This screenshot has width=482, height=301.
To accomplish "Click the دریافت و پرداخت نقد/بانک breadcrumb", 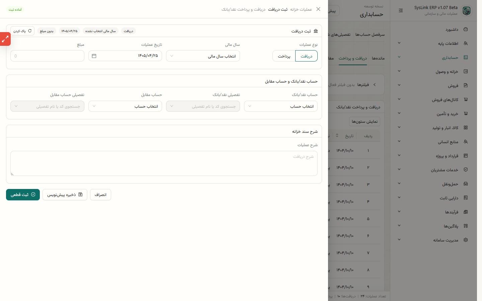I will tap(243, 9).
